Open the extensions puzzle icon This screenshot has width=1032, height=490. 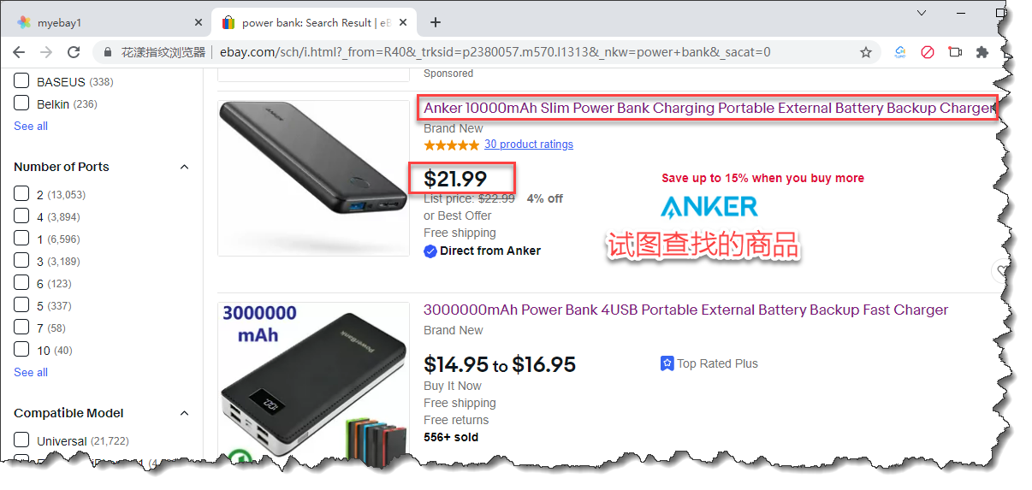pyautogui.click(x=982, y=52)
